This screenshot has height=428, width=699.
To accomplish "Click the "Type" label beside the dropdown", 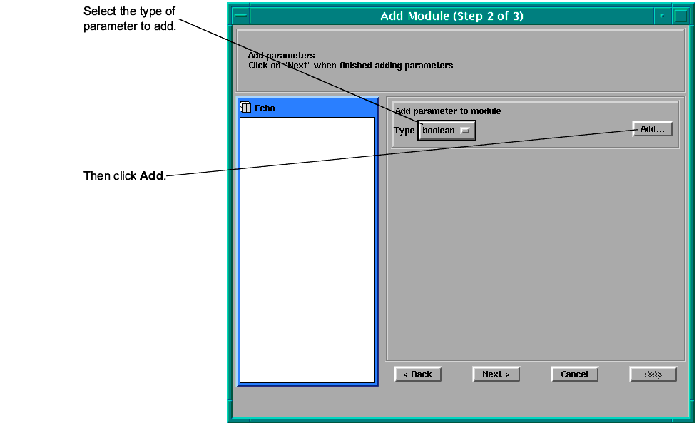I will [x=404, y=131].
